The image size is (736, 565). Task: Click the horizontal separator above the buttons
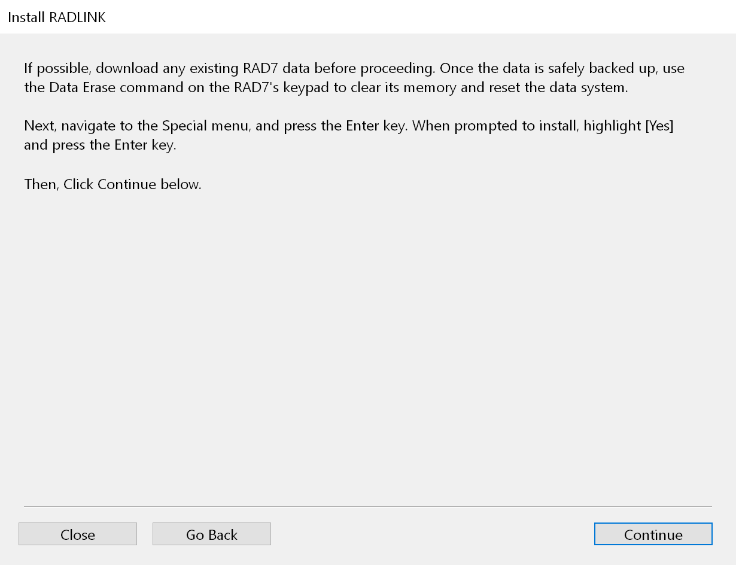click(367, 506)
